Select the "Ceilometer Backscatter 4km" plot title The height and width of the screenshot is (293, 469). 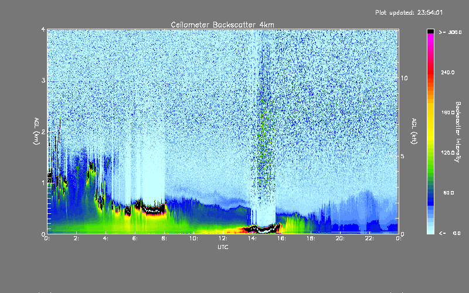pos(222,25)
